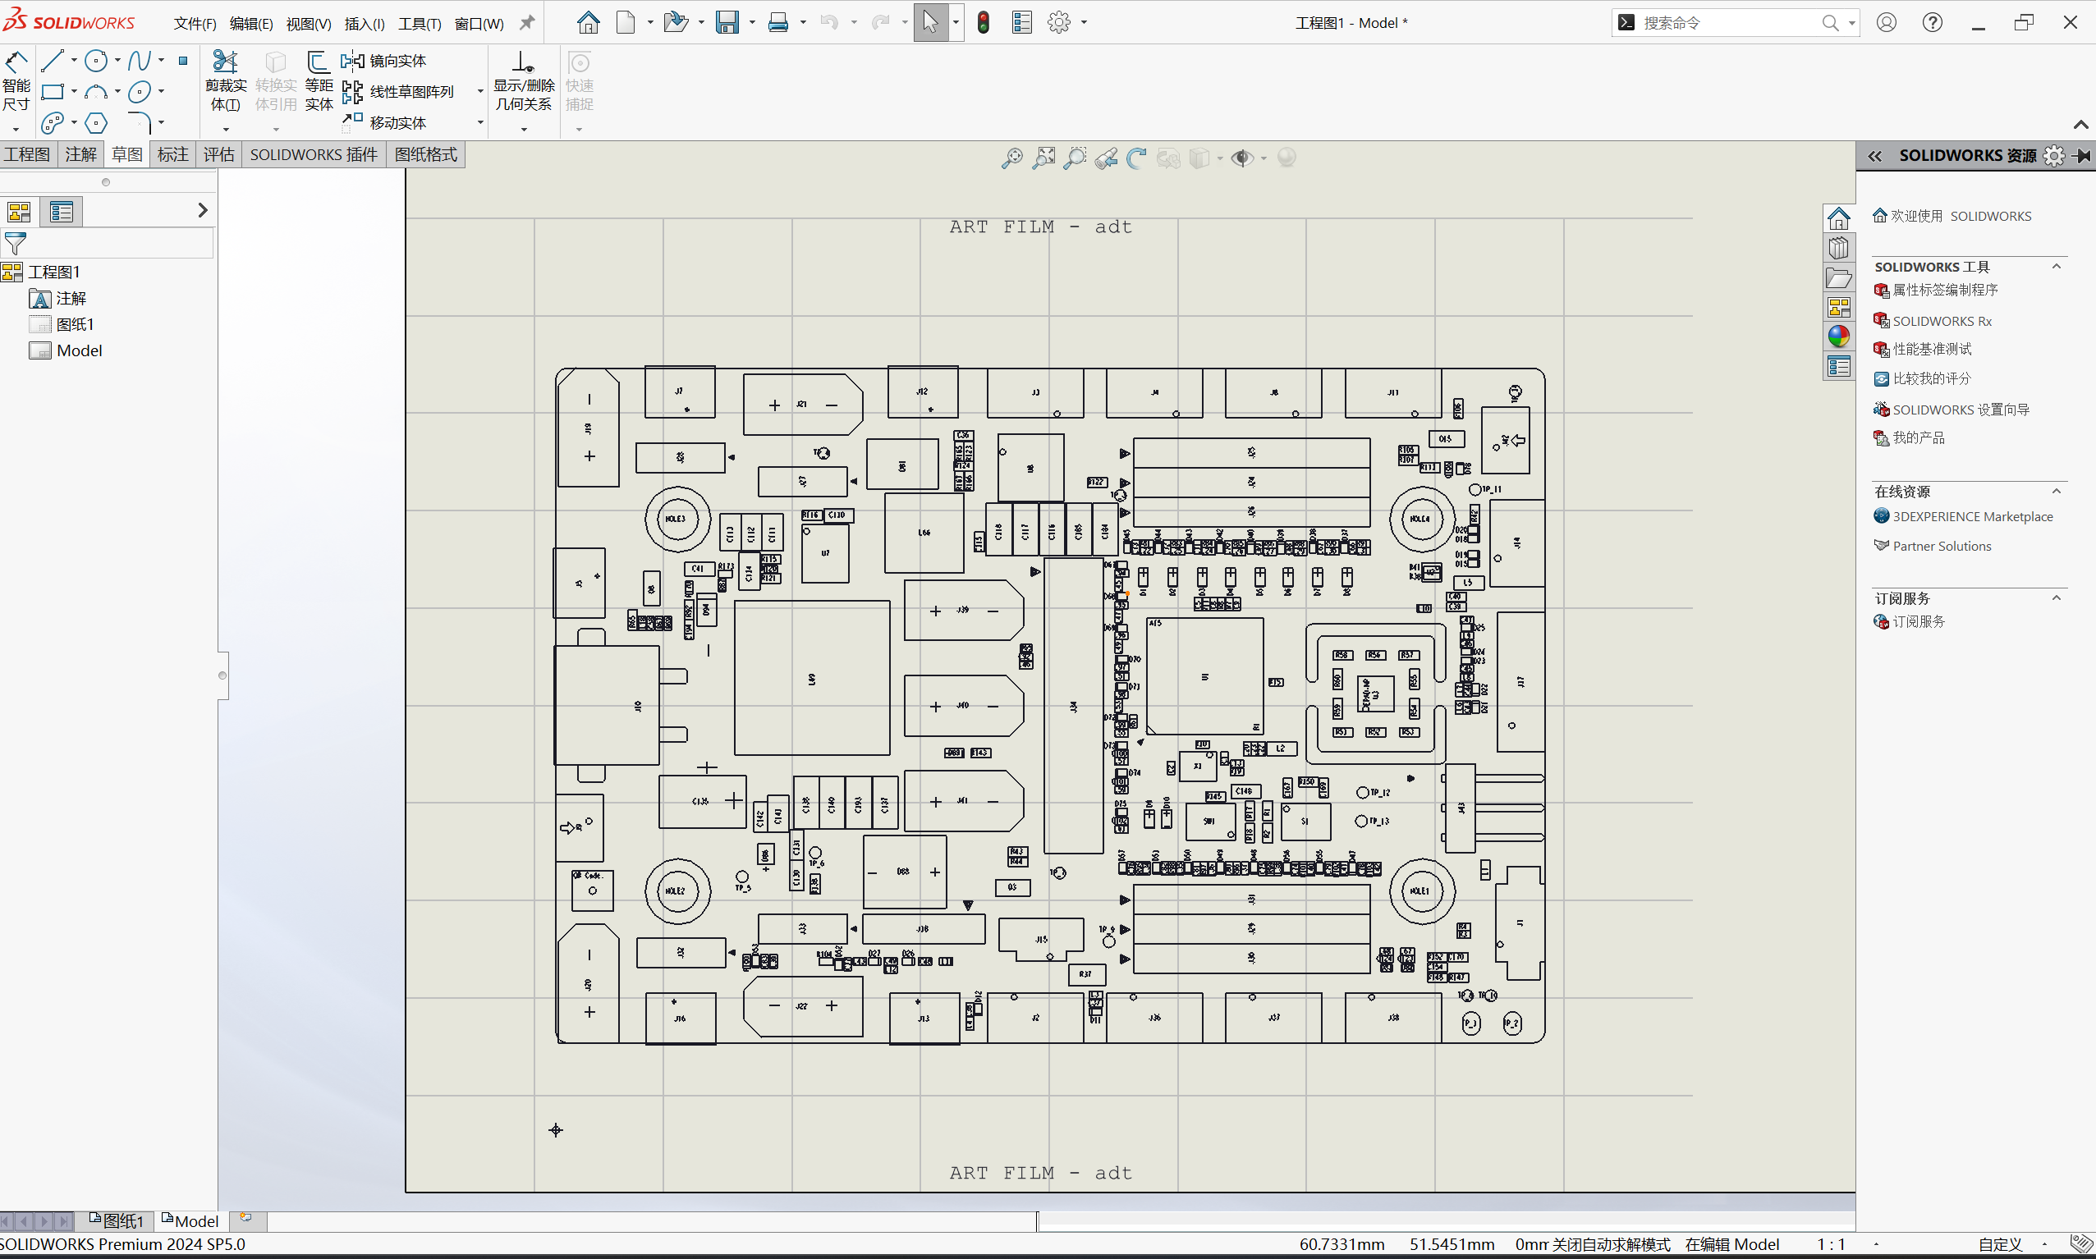Image resolution: width=2096 pixels, height=1259 pixels.
Task: Pin the SOLIDWORKS Resources task pane
Action: [x=2082, y=155]
